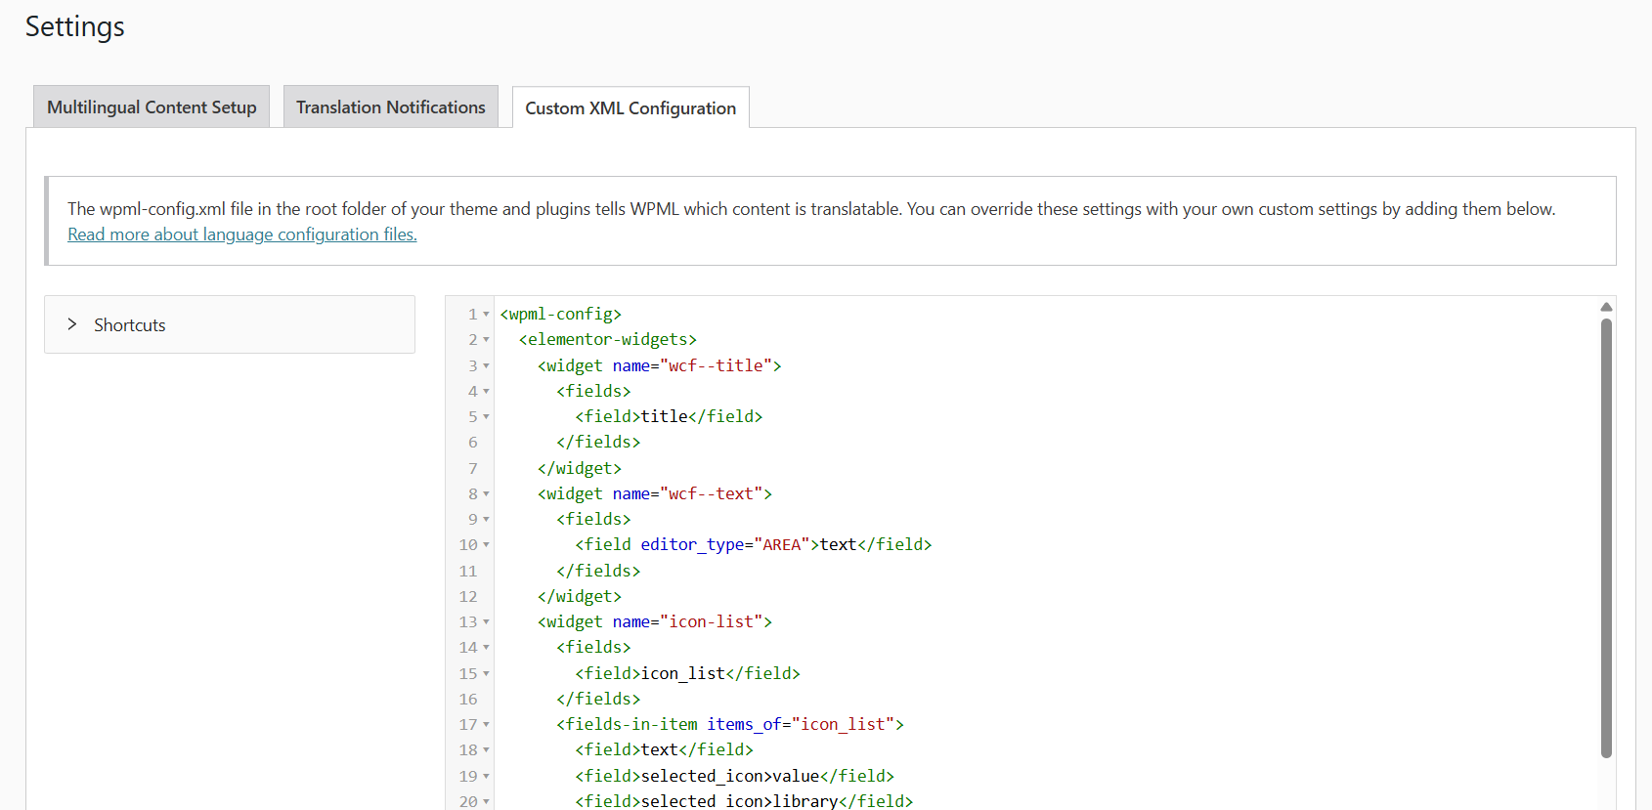The image size is (1652, 810).
Task: Toggle the fold arrow on line 14
Action: (x=486, y=648)
